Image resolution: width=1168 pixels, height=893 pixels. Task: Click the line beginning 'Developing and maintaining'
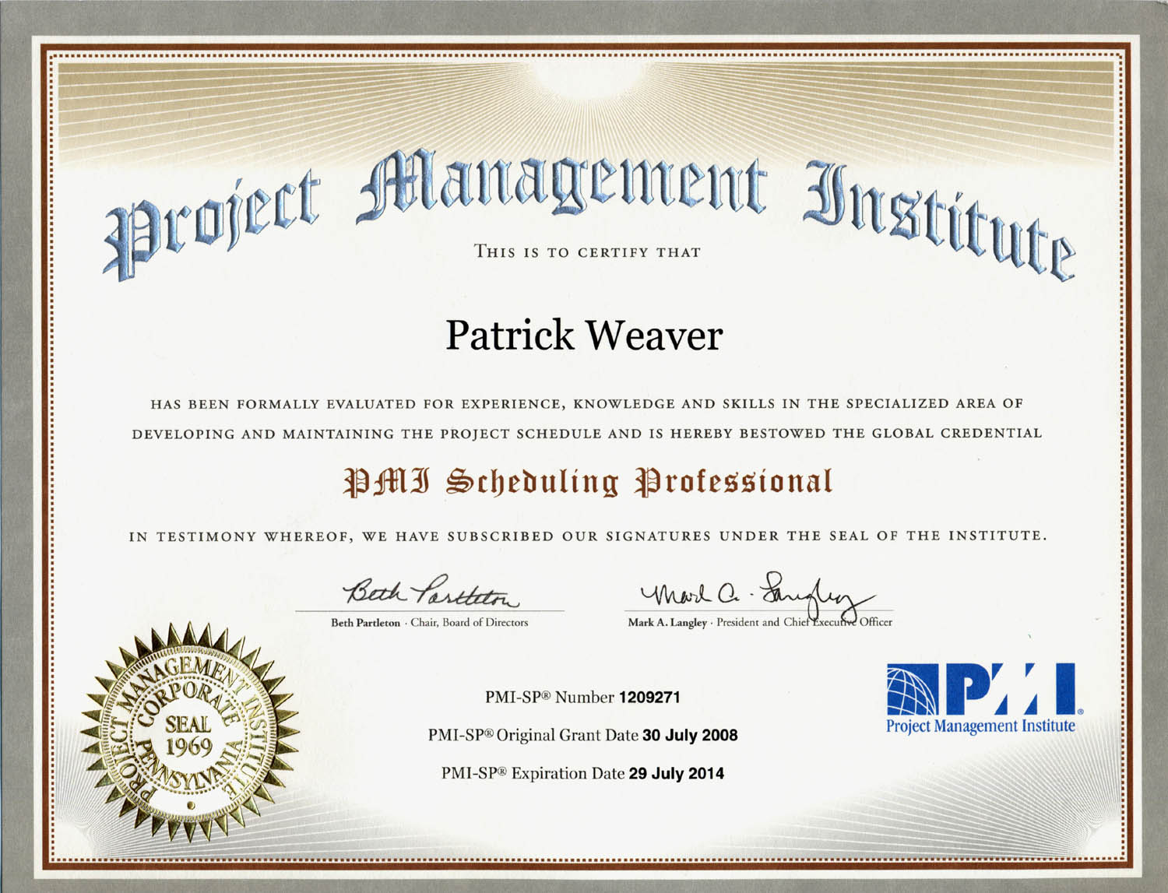coord(586,433)
